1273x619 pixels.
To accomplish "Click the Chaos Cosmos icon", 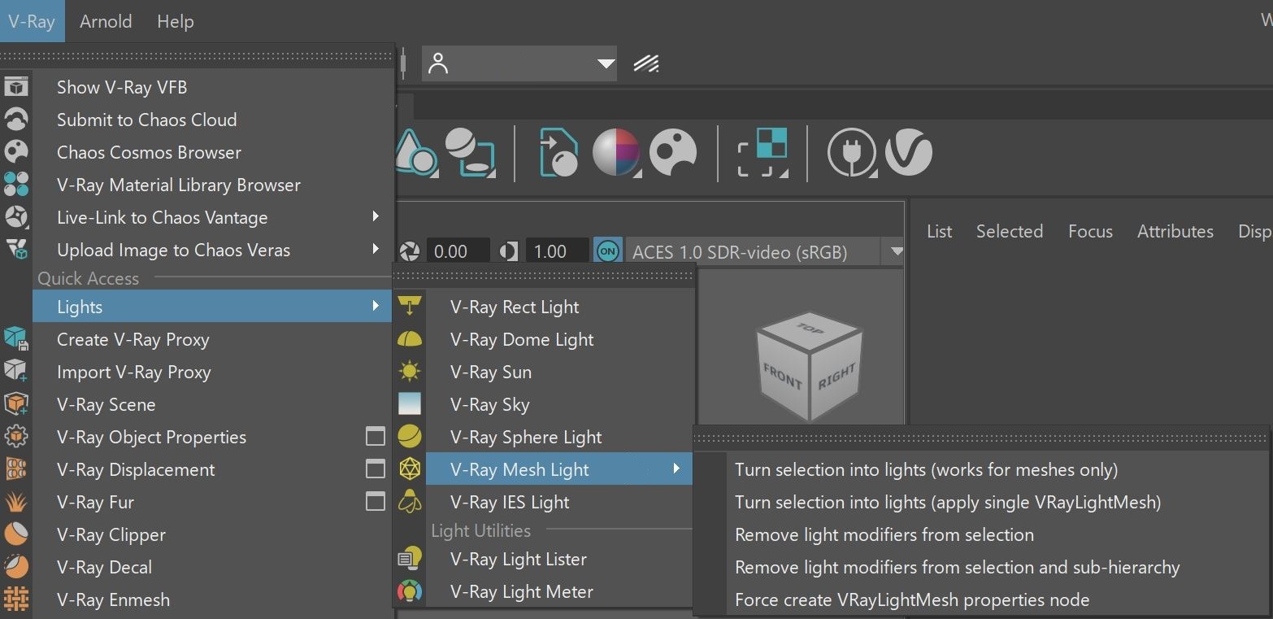I will (16, 151).
